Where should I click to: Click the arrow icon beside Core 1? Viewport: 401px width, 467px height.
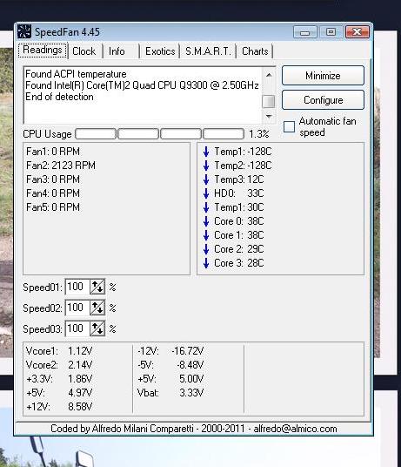(206, 235)
